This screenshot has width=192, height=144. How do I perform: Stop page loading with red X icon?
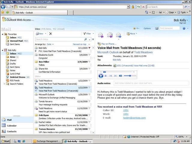tap(143, 7)
